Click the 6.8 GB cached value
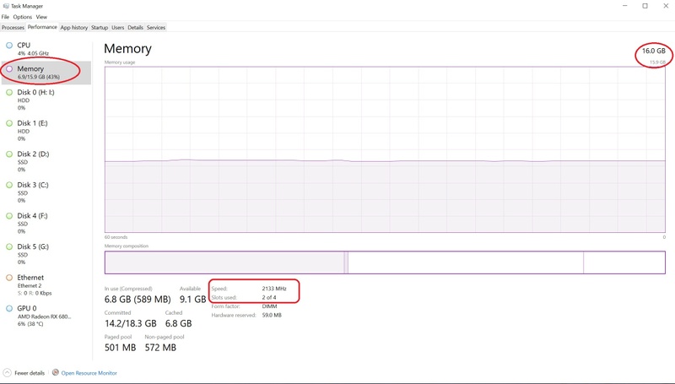Image resolution: width=675 pixels, height=384 pixels. tap(178, 323)
